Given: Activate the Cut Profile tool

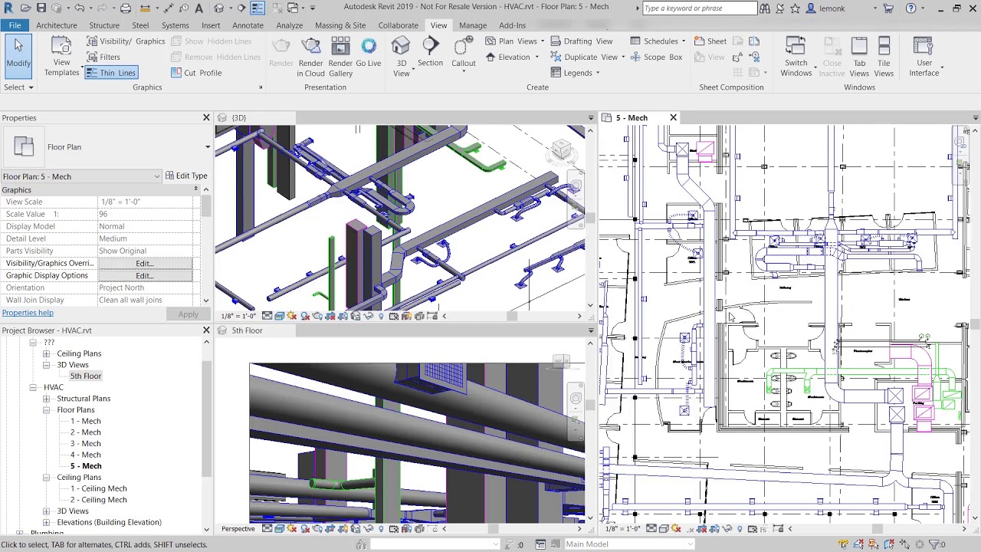Looking at the screenshot, I should 195,73.
